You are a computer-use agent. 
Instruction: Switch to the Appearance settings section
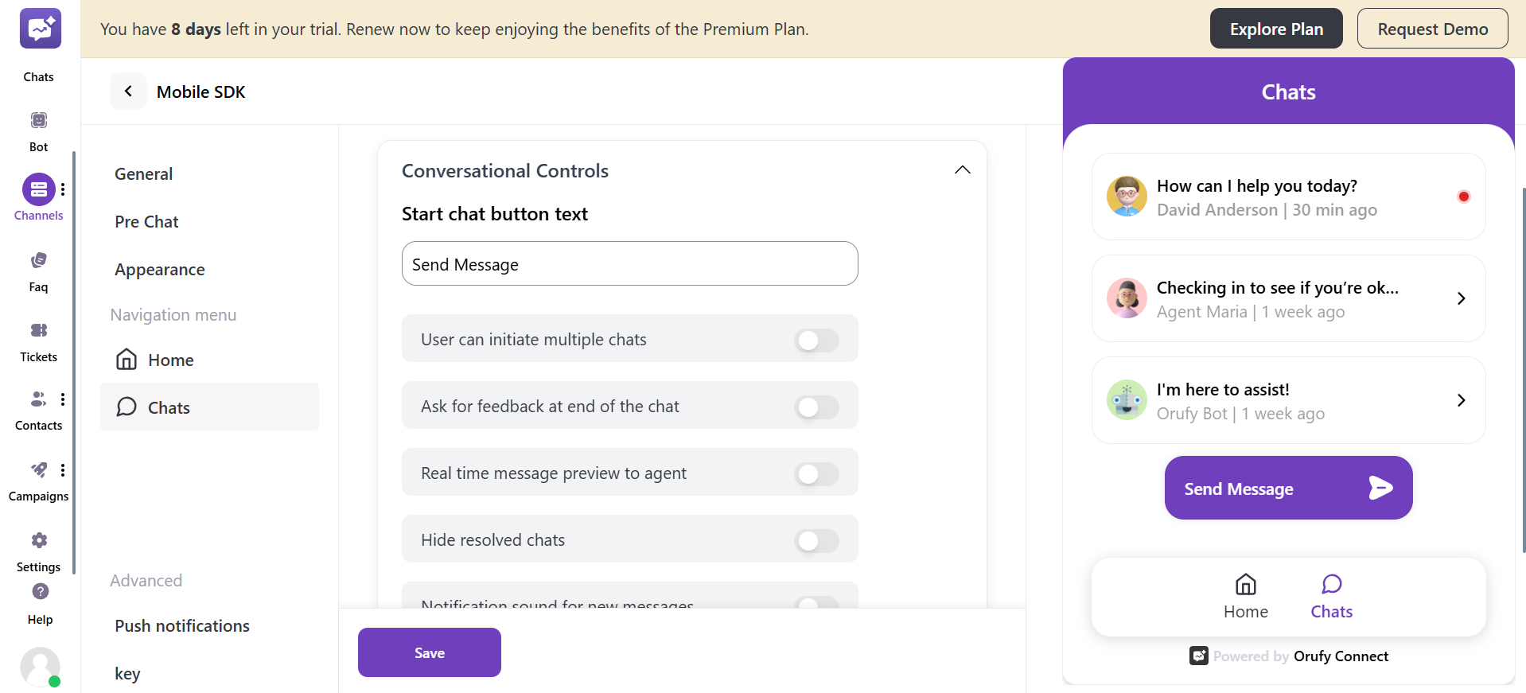[x=159, y=269]
